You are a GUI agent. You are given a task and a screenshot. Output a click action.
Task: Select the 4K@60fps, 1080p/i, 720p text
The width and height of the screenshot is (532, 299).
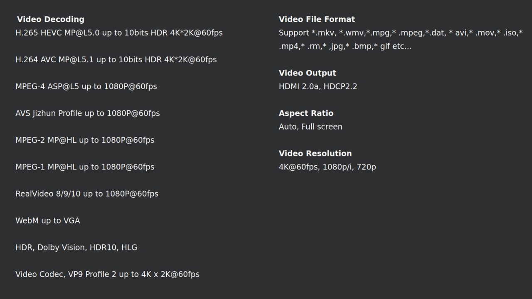328,167
